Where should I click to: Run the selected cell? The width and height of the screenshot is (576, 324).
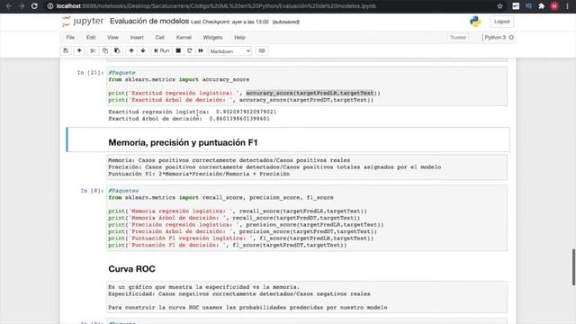click(x=162, y=50)
